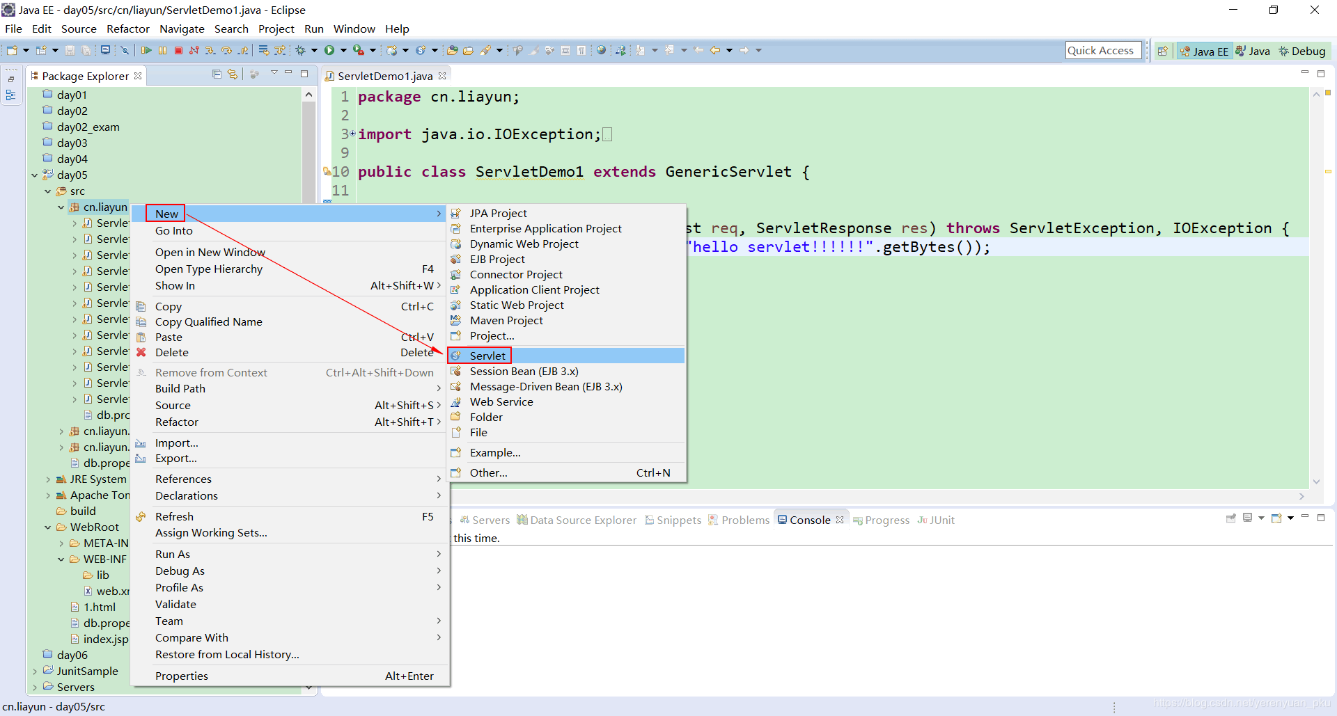
Task: Click the green Run toolbar icon
Action: (329, 50)
